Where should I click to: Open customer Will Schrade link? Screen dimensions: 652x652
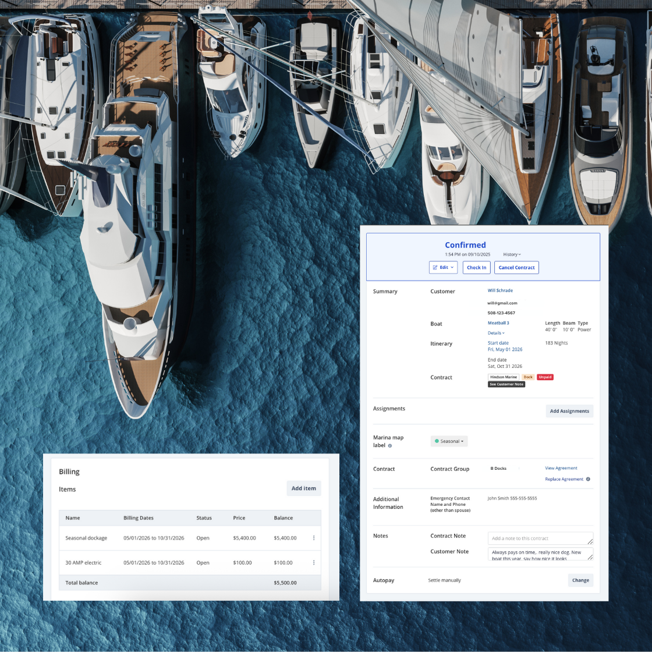500,290
